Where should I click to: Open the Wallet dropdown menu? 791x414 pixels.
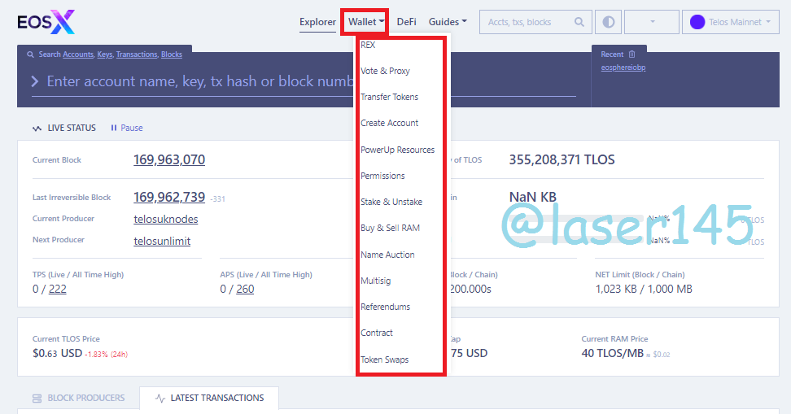pyautogui.click(x=367, y=22)
